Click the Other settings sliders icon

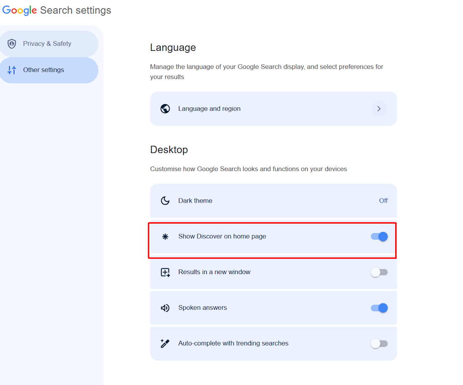pos(11,70)
